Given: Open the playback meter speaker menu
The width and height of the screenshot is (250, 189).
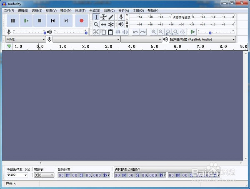Looking at the screenshot, I should [121, 25].
